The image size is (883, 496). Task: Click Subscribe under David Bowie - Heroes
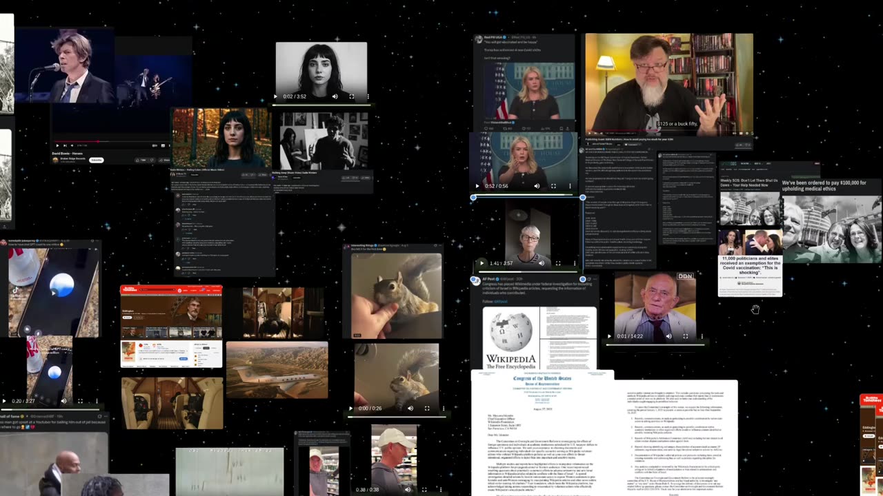click(97, 160)
